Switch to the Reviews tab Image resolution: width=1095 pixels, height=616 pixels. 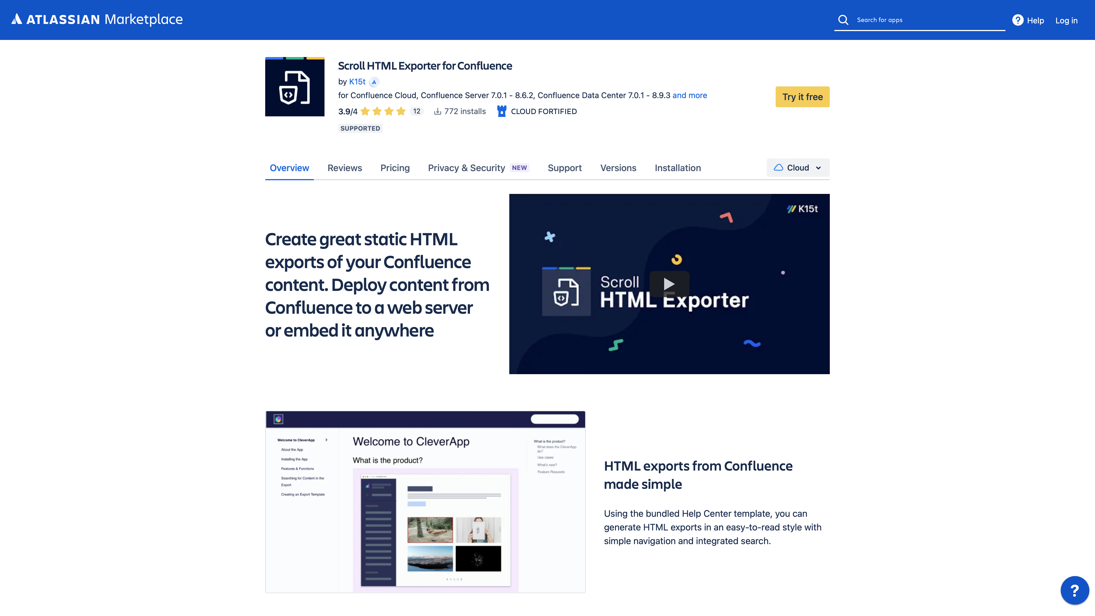(x=344, y=168)
